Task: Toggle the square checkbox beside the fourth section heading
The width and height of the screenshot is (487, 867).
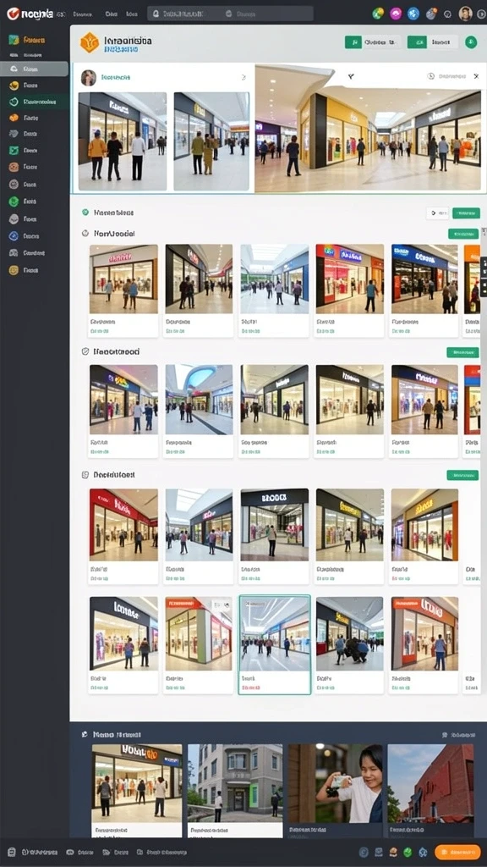Action: pos(85,474)
